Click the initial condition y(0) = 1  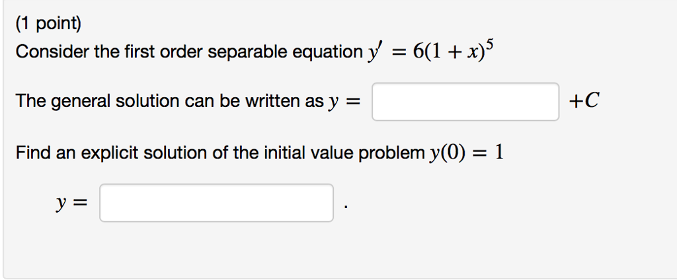466,153
